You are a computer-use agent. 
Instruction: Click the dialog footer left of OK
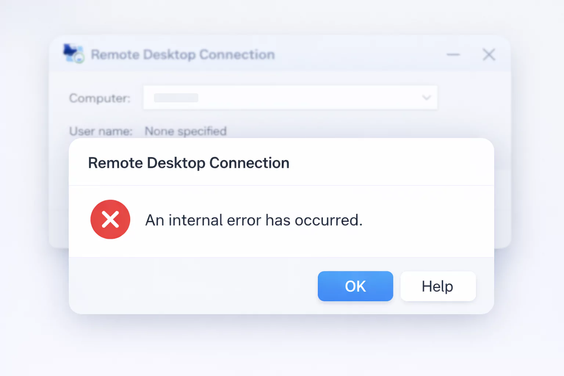click(x=191, y=286)
